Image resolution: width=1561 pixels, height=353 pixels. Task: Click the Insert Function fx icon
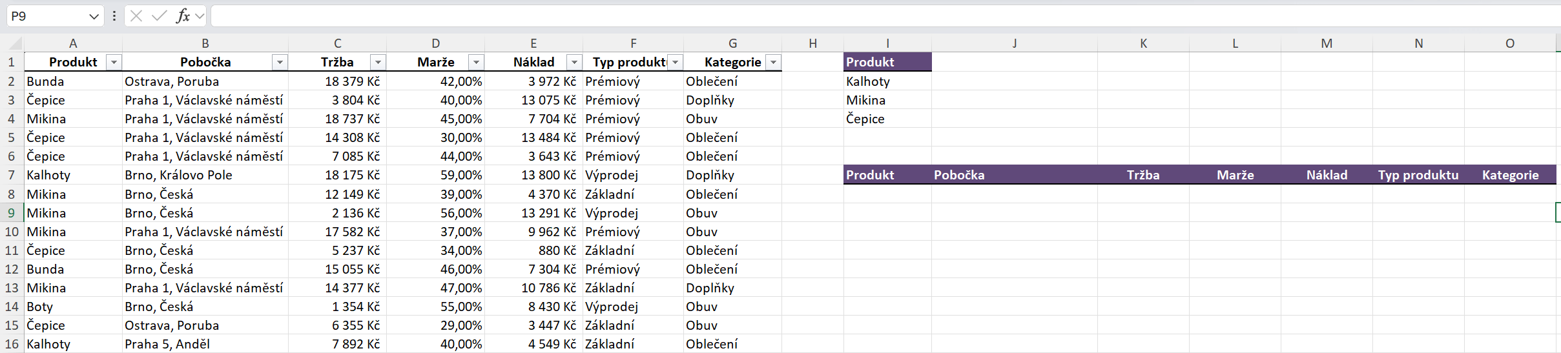click(x=183, y=16)
